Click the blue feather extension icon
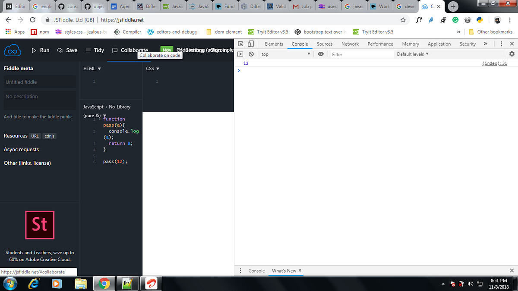This screenshot has height=291, width=518. point(431,20)
